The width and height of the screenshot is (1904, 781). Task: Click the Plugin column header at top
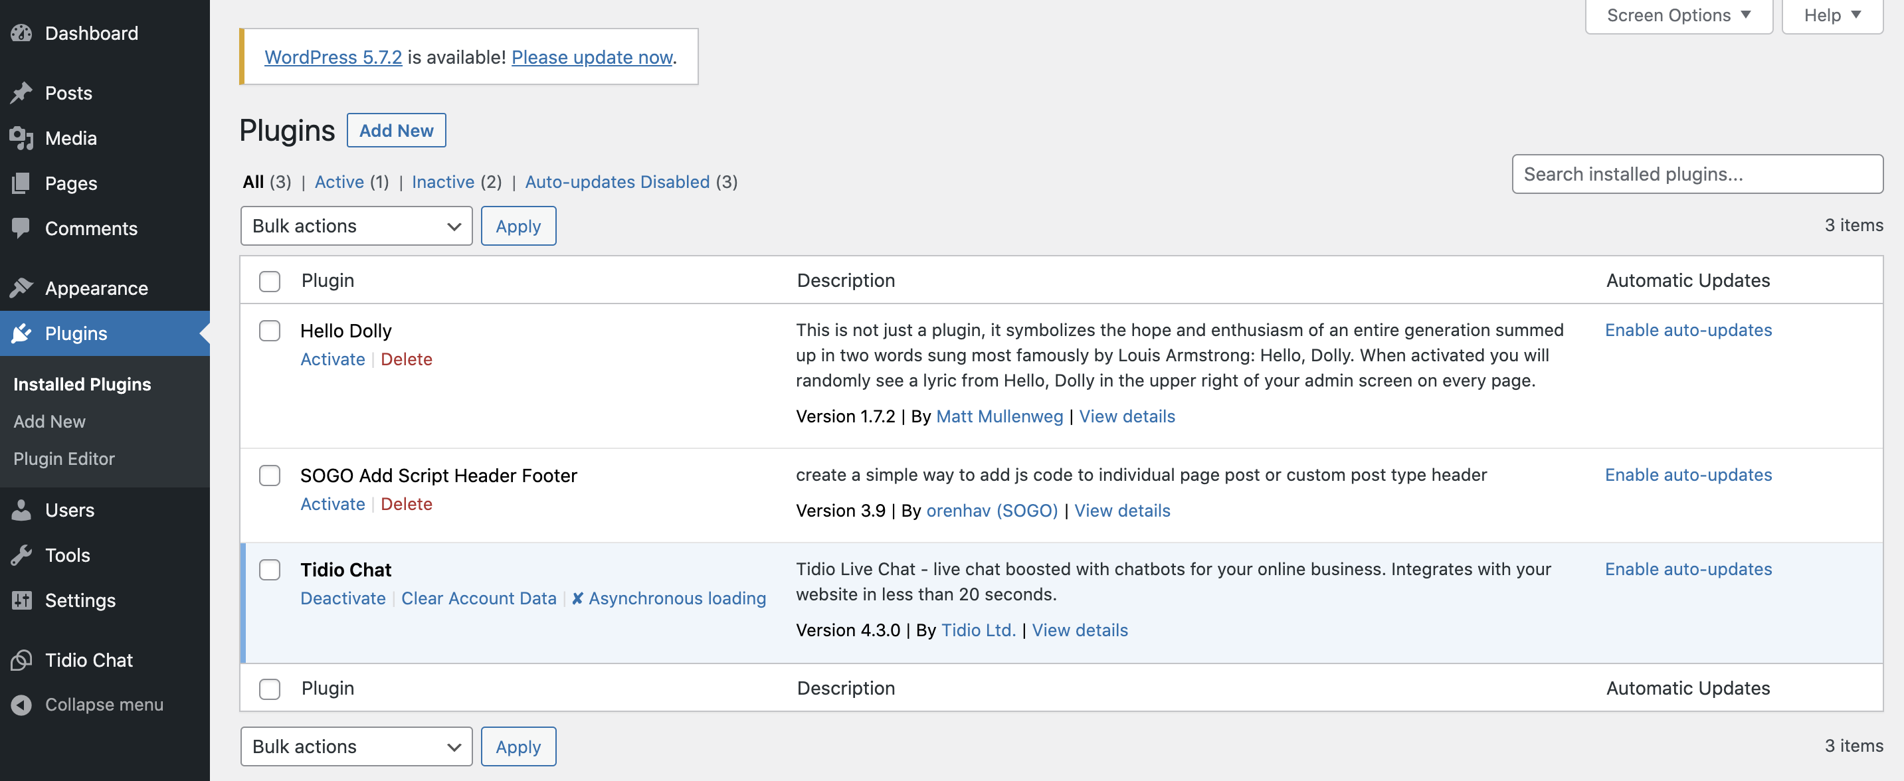pos(328,281)
